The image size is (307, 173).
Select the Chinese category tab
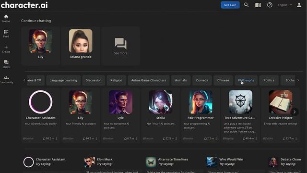point(223,80)
